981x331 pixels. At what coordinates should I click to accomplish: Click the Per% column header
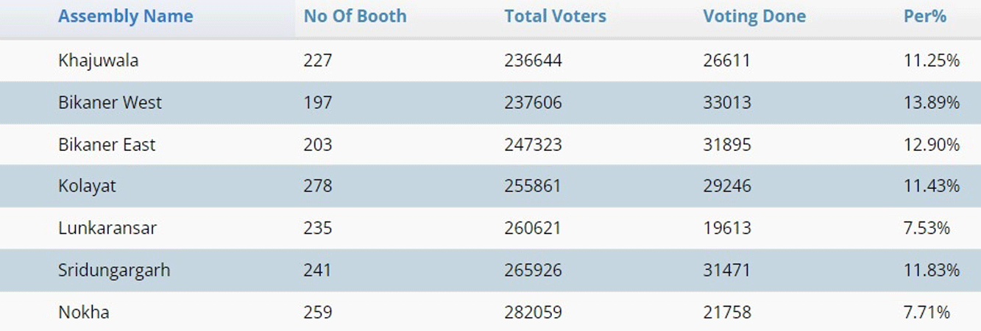click(x=924, y=16)
